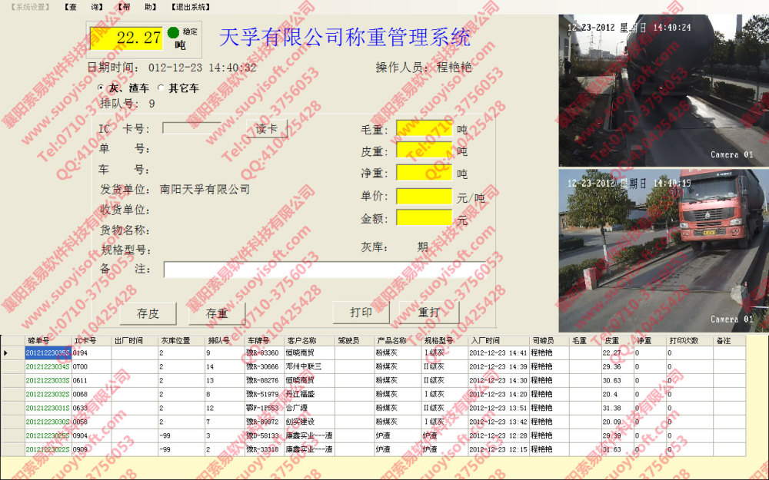
Task: Click entry time 2012-12-23 14:41 cell
Action: pos(499,353)
